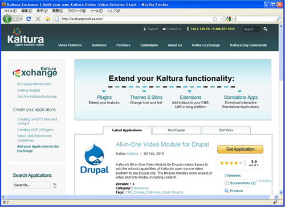Click the site Search field in header
This screenshot has height=207, width=285.
click(x=251, y=29)
